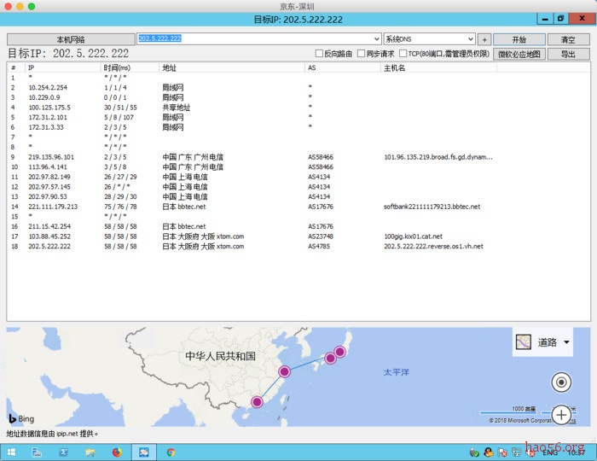Image resolution: width=597 pixels, height=461 pixels.
Task: Select hop row 211.15.42.254
Action: (x=298, y=226)
